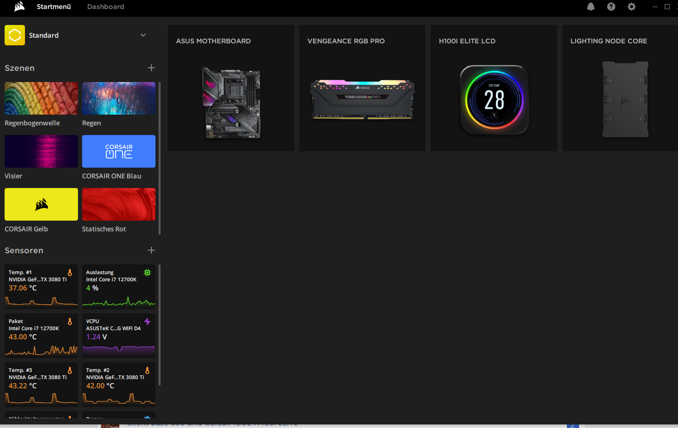This screenshot has height=428, width=678.
Task: Add a new sensor with the Sensoren plus
Action: (151, 250)
